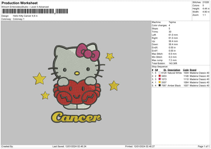
Task: Click the yellow Cancer lettering in the design
Action: (76, 117)
